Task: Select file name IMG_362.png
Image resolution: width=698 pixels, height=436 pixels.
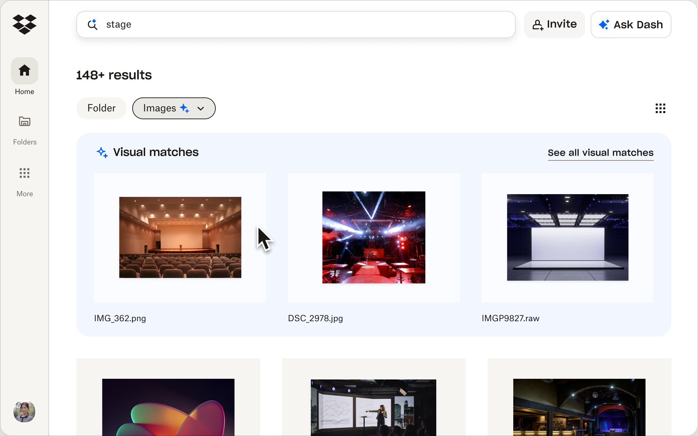Action: [120, 318]
